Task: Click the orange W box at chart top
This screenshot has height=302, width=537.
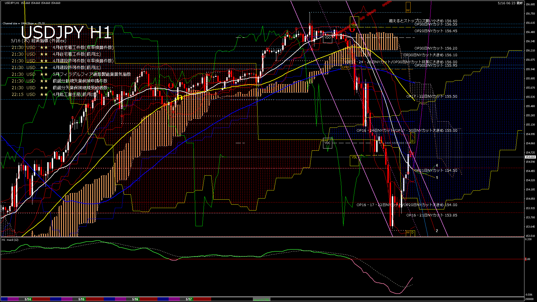Action: (408, 7)
